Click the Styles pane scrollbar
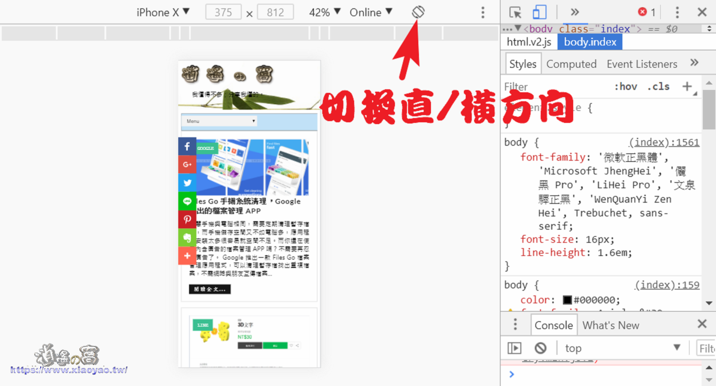 coord(709,110)
